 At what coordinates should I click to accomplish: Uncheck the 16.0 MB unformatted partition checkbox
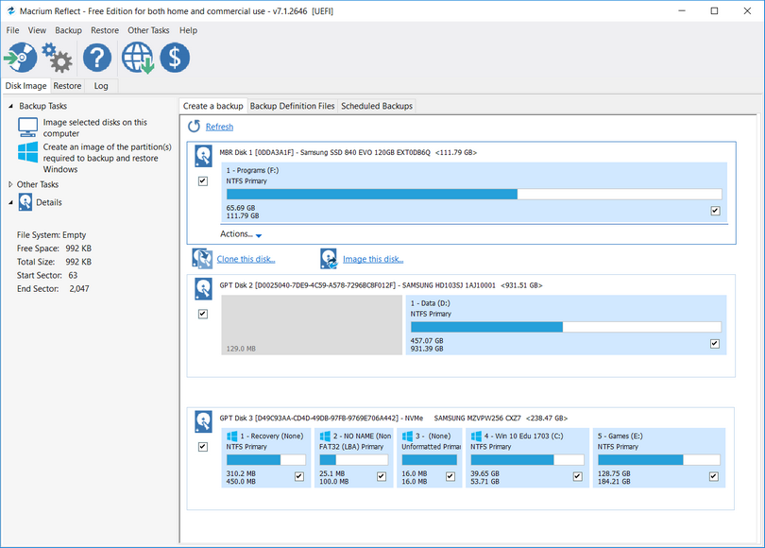(x=450, y=476)
